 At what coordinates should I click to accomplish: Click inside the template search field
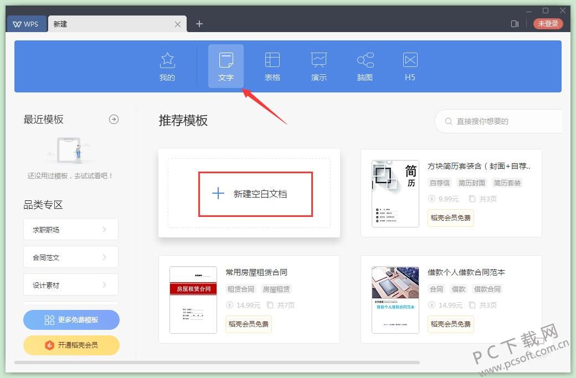point(487,121)
